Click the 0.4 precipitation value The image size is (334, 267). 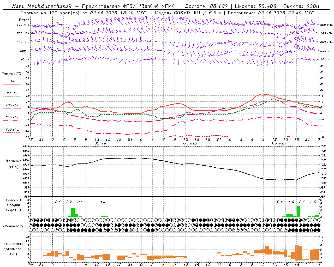click(103, 202)
